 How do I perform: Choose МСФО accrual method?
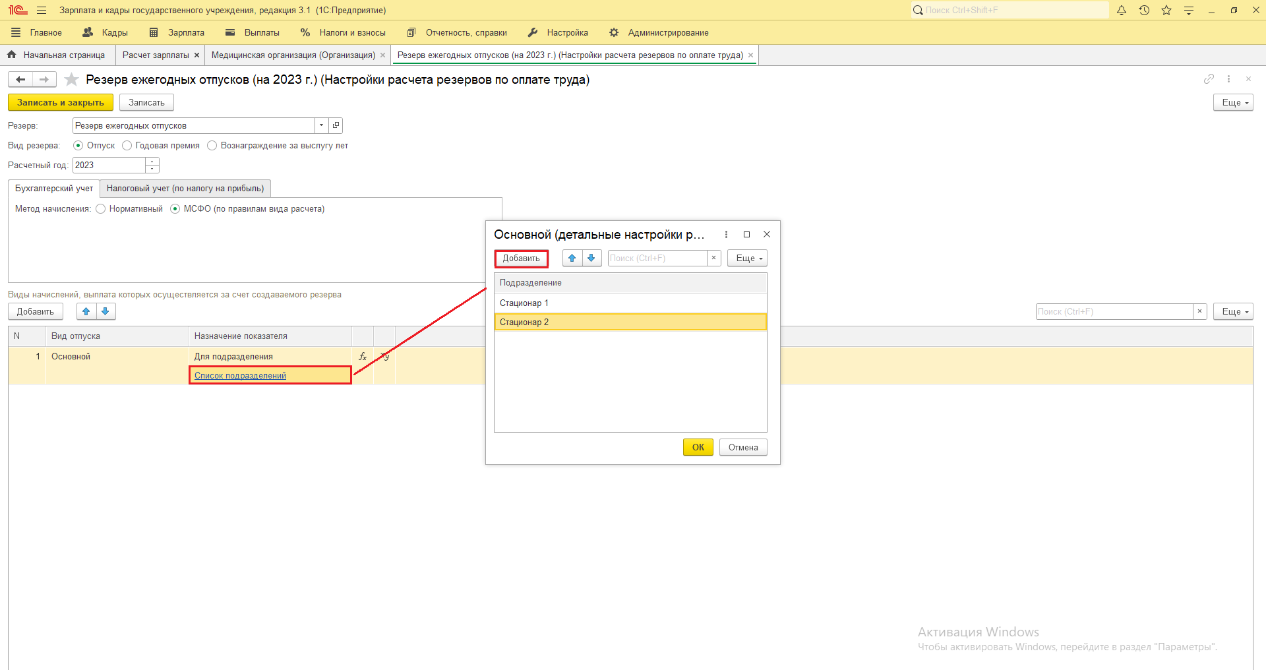click(175, 209)
